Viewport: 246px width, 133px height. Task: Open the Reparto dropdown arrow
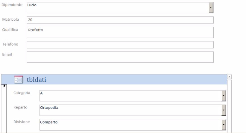coord(224,110)
